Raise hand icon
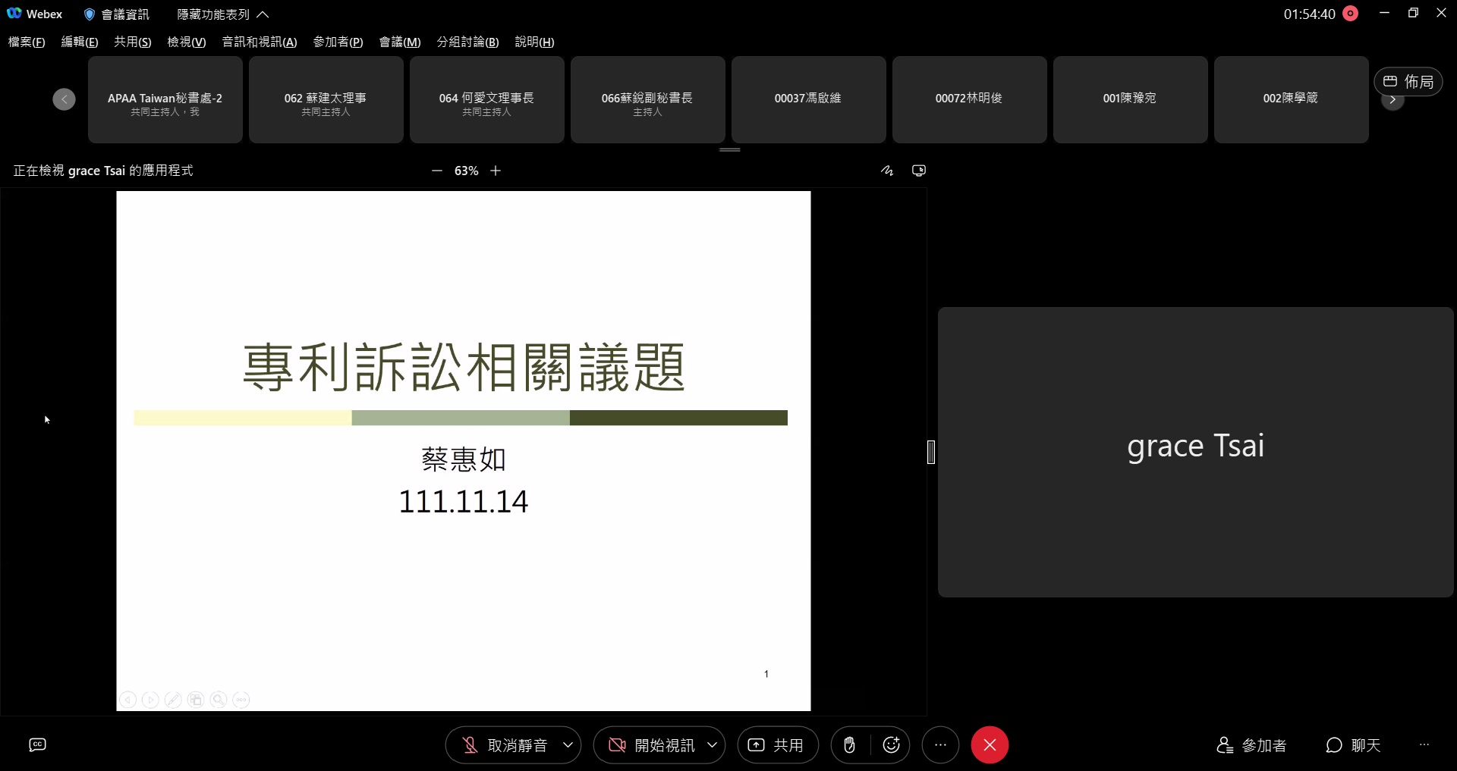 pyautogui.click(x=850, y=745)
